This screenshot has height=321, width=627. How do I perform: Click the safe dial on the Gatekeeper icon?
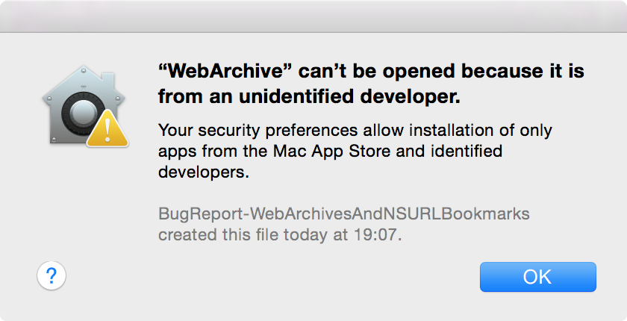pyautogui.click(x=82, y=116)
